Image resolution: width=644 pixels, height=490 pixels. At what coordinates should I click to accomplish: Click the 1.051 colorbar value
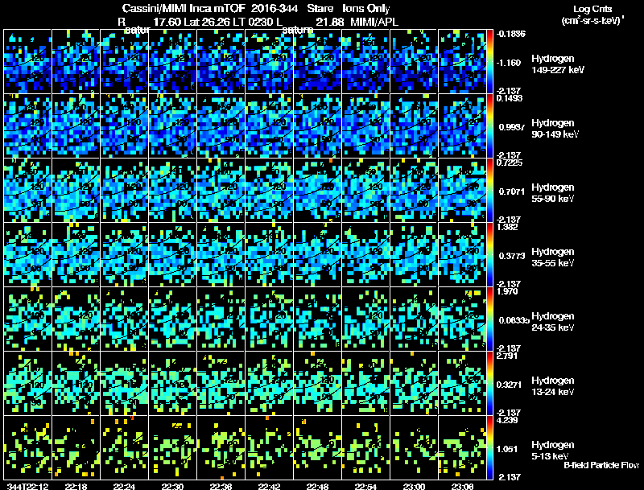(508, 450)
